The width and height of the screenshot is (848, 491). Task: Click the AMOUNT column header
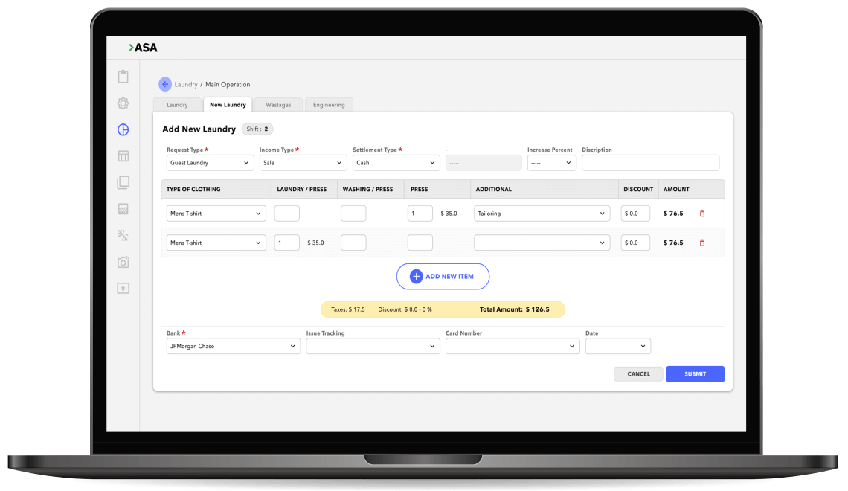[677, 189]
